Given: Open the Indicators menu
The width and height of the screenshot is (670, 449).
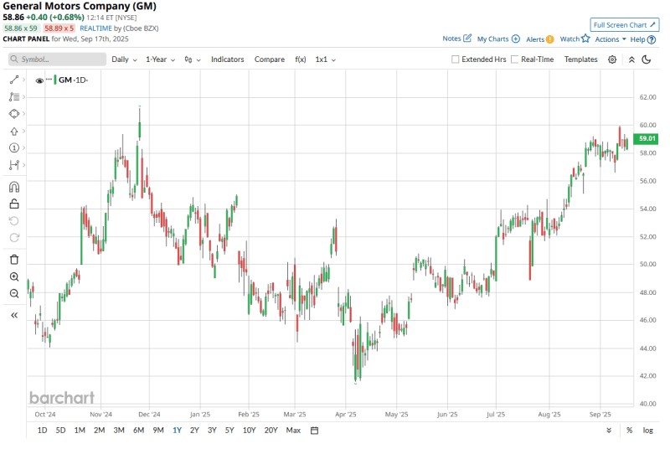Looking at the screenshot, I should coord(227,59).
